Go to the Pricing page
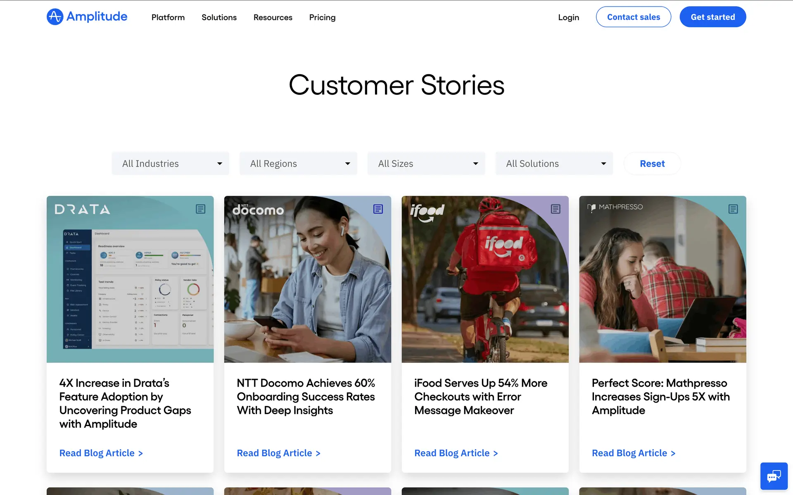 click(x=322, y=17)
